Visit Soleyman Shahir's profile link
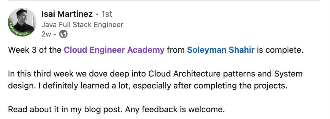 tap(221, 50)
